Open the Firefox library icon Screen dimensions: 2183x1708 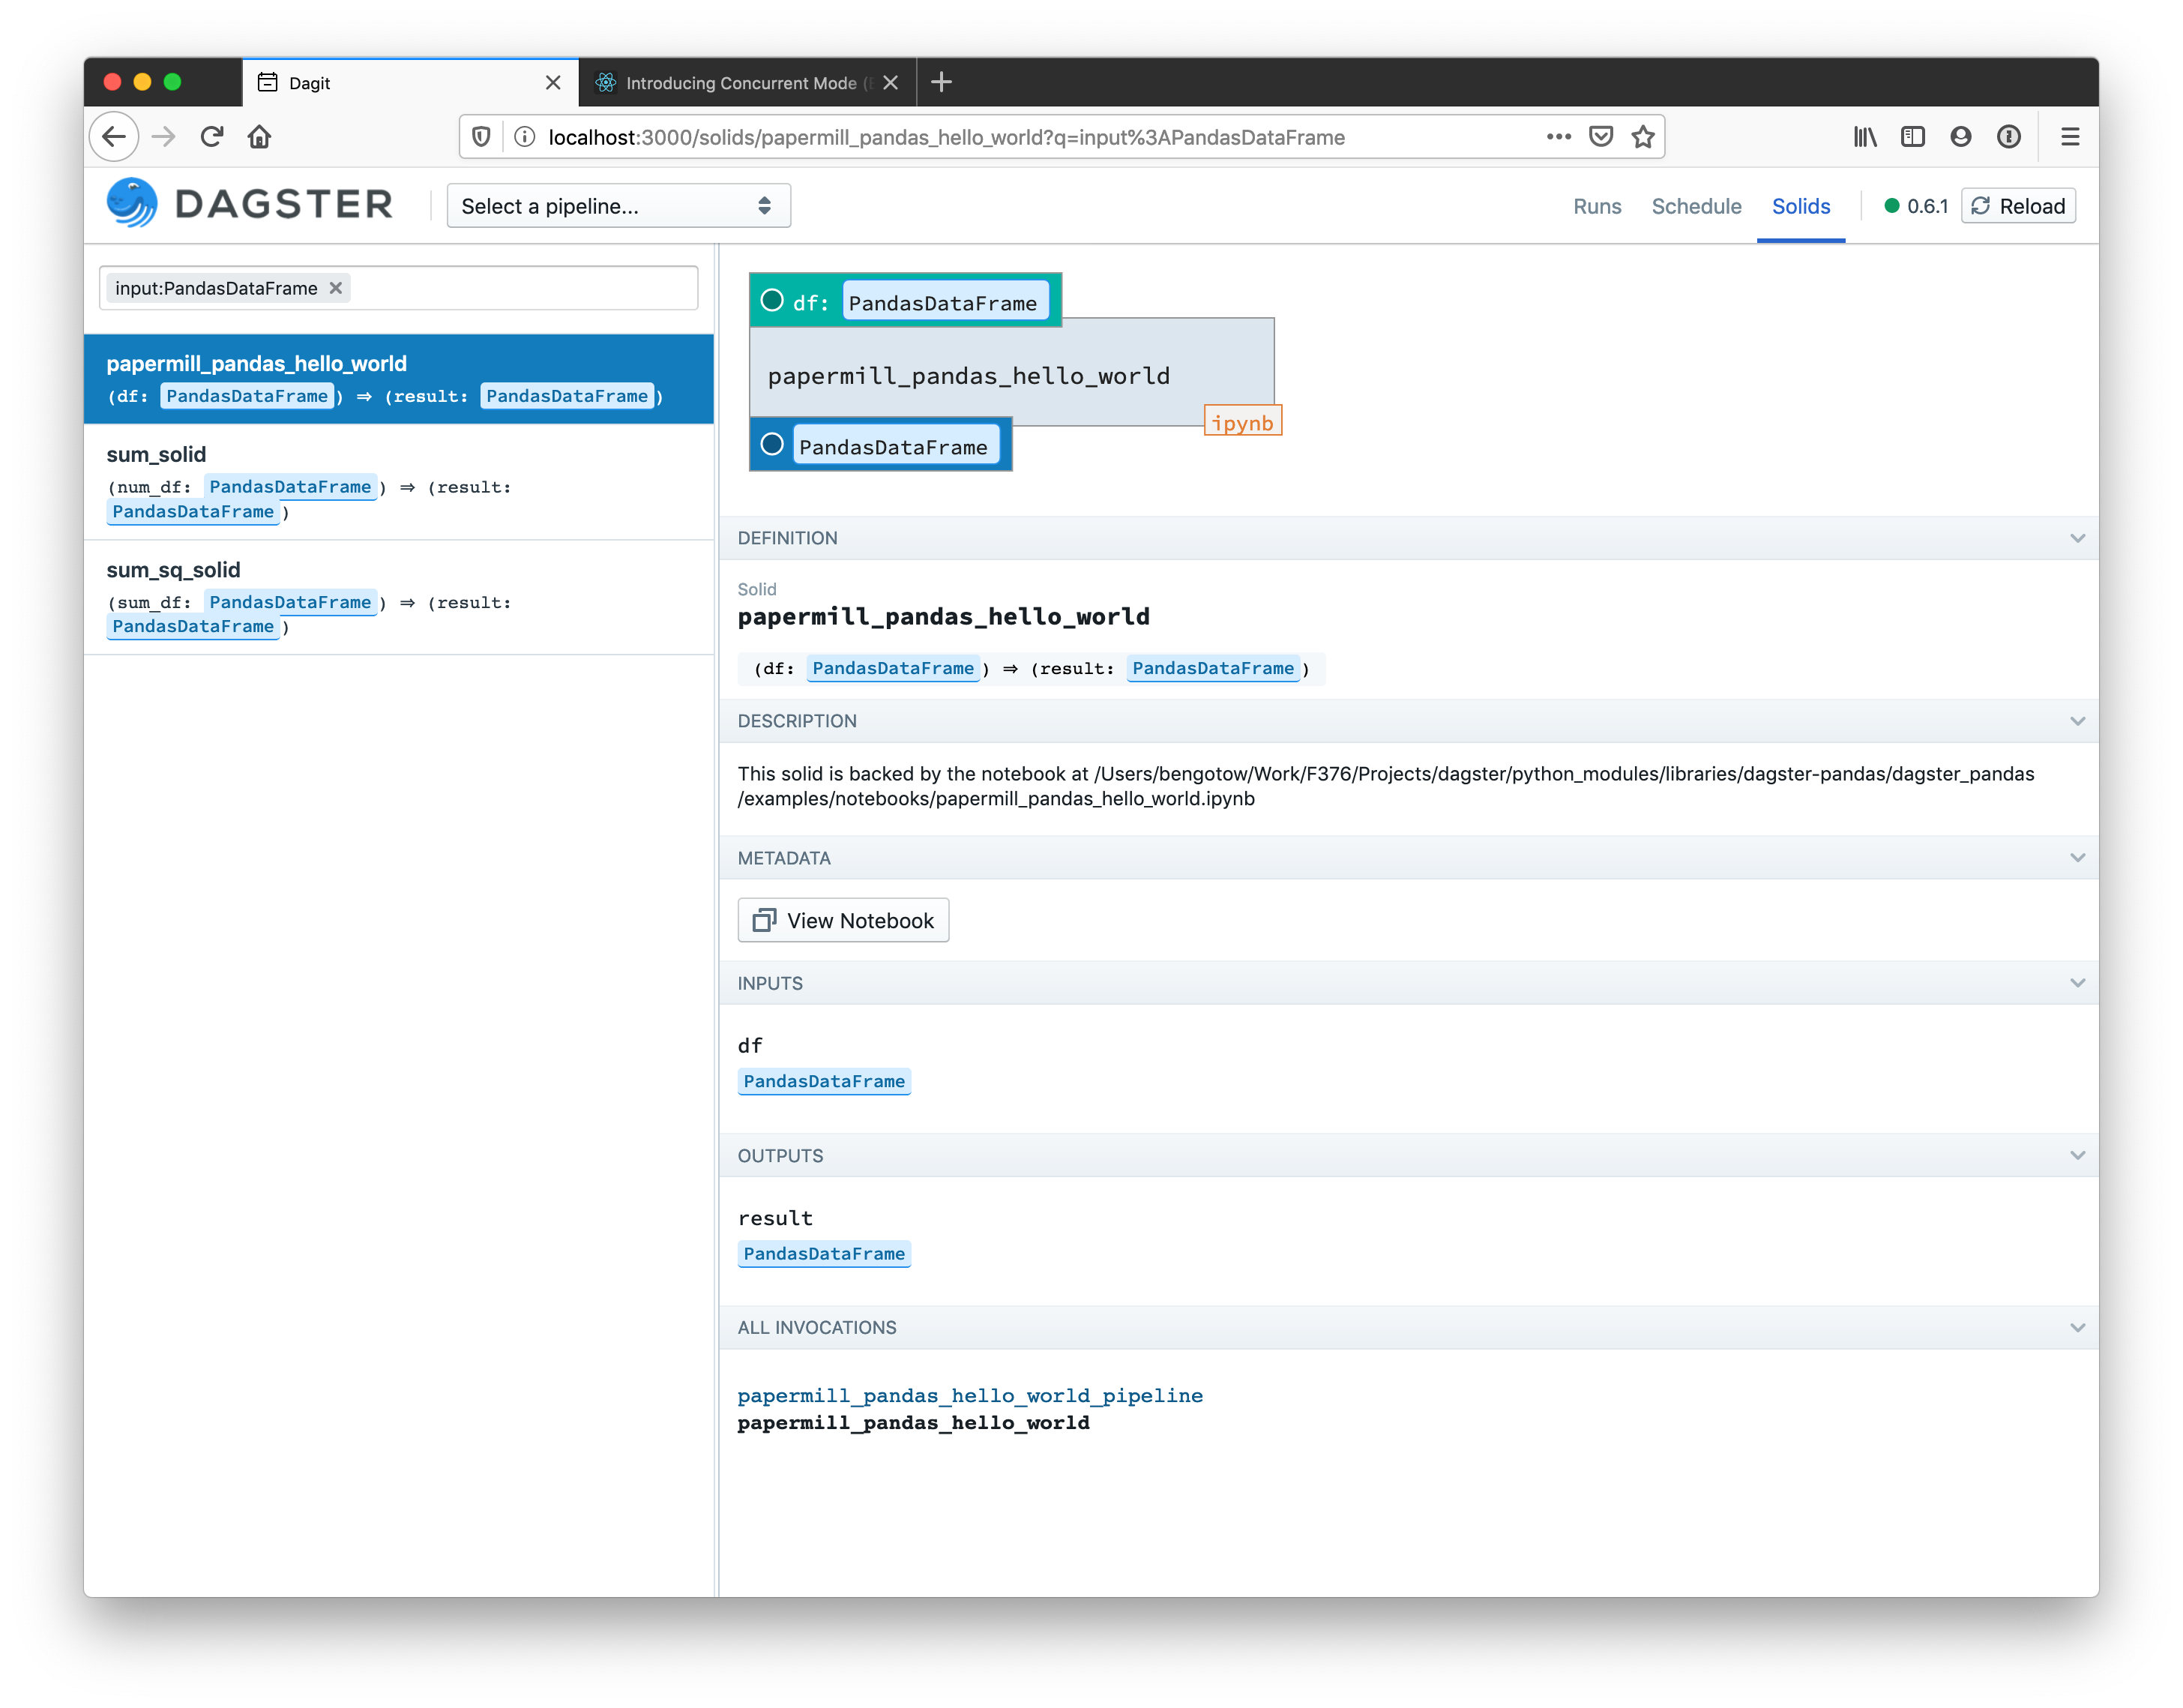[1865, 137]
